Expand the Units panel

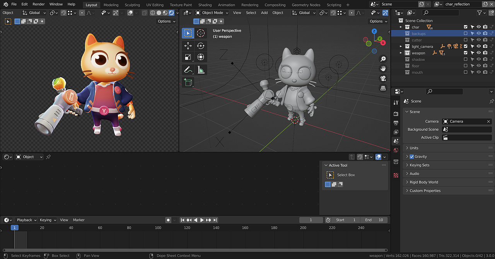click(x=448, y=148)
